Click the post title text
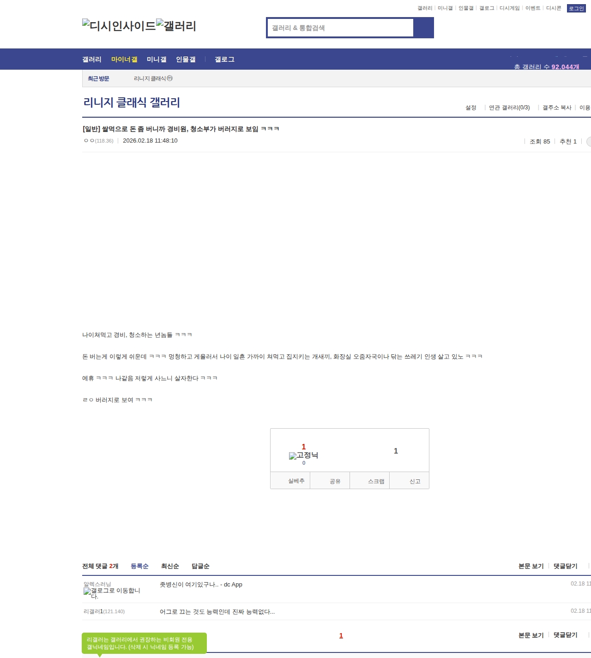Image resolution: width=591 pixels, height=658 pixels. click(181, 129)
